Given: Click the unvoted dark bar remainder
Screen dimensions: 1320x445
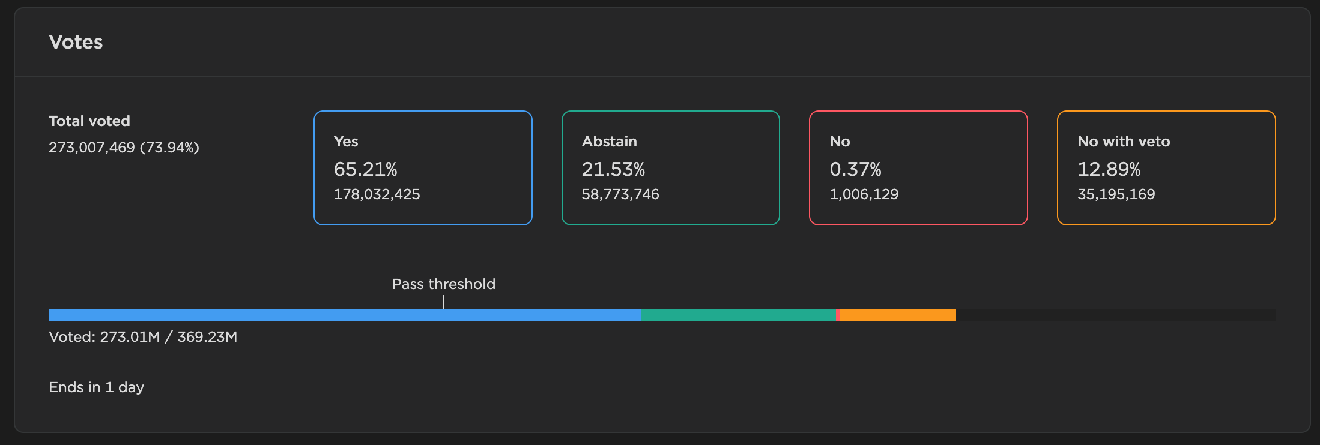Looking at the screenshot, I should click(x=1116, y=315).
